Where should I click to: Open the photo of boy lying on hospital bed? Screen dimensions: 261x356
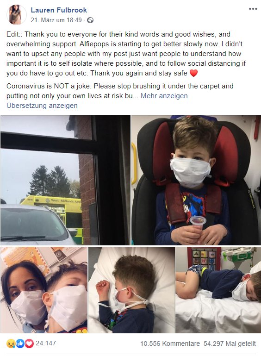[218, 290]
